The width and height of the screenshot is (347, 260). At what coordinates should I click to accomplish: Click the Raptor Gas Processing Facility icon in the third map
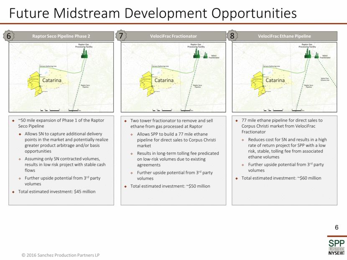(309, 53)
